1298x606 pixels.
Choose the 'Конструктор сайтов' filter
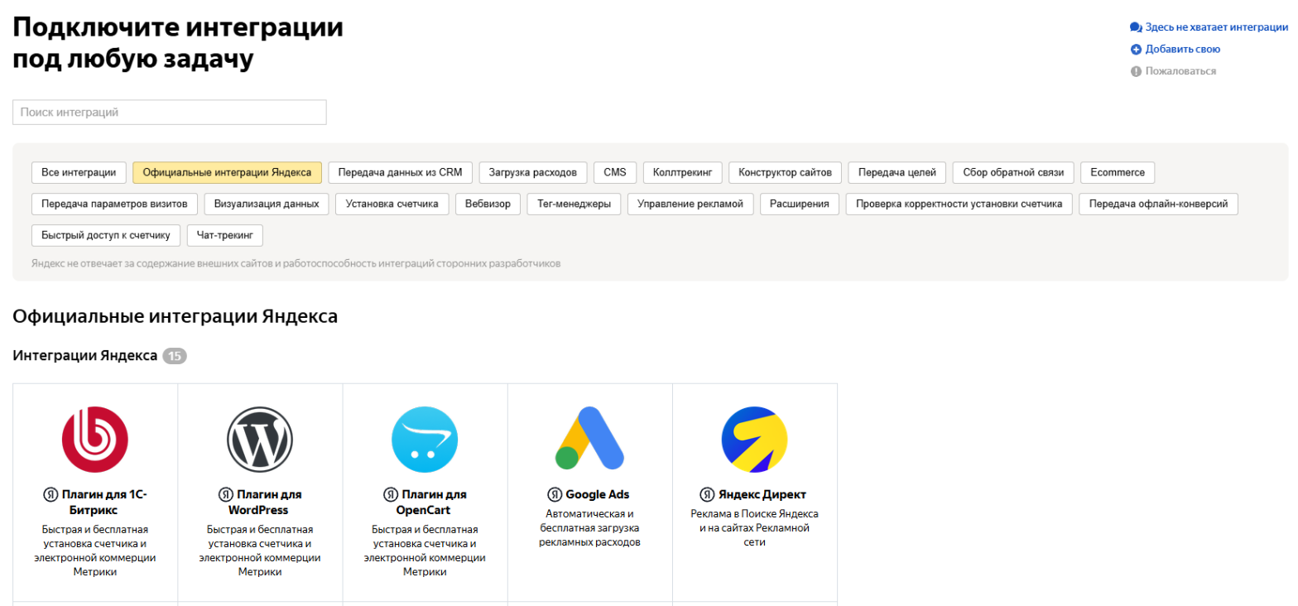[x=786, y=172]
